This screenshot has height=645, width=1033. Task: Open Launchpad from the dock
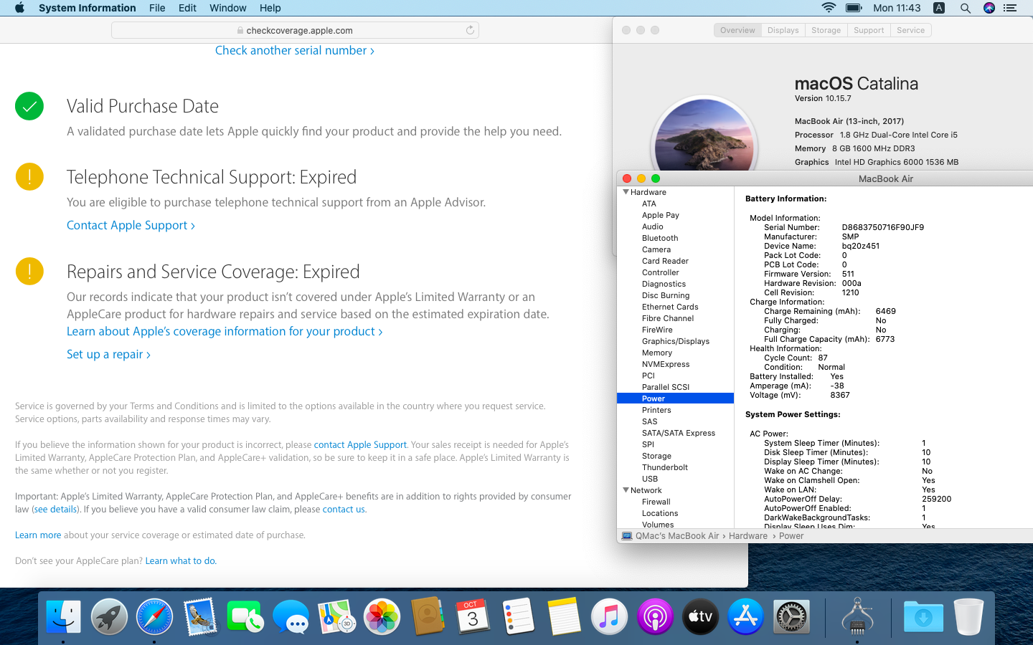pyautogui.click(x=109, y=617)
